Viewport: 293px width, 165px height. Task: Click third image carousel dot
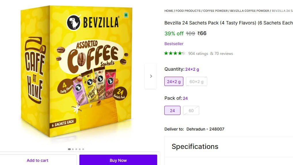pos(76,149)
